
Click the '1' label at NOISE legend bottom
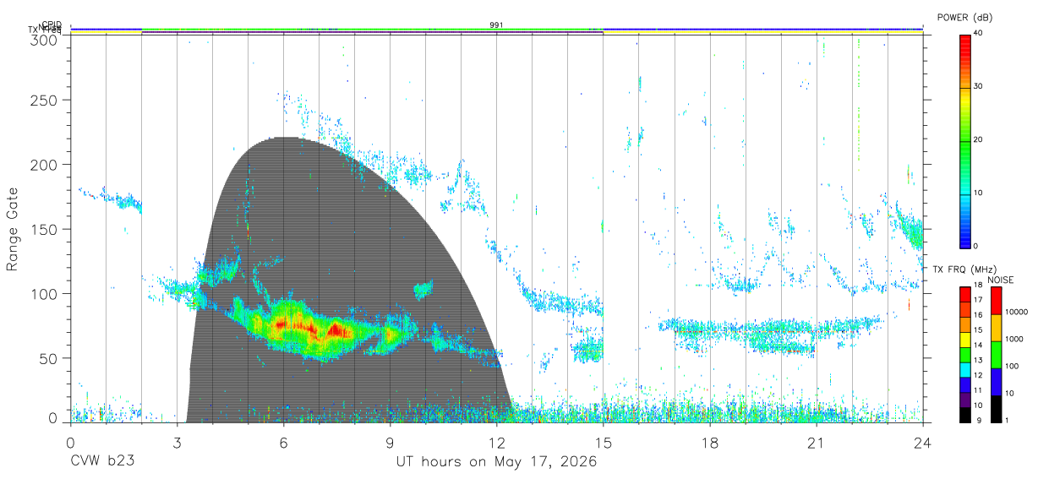click(1006, 421)
